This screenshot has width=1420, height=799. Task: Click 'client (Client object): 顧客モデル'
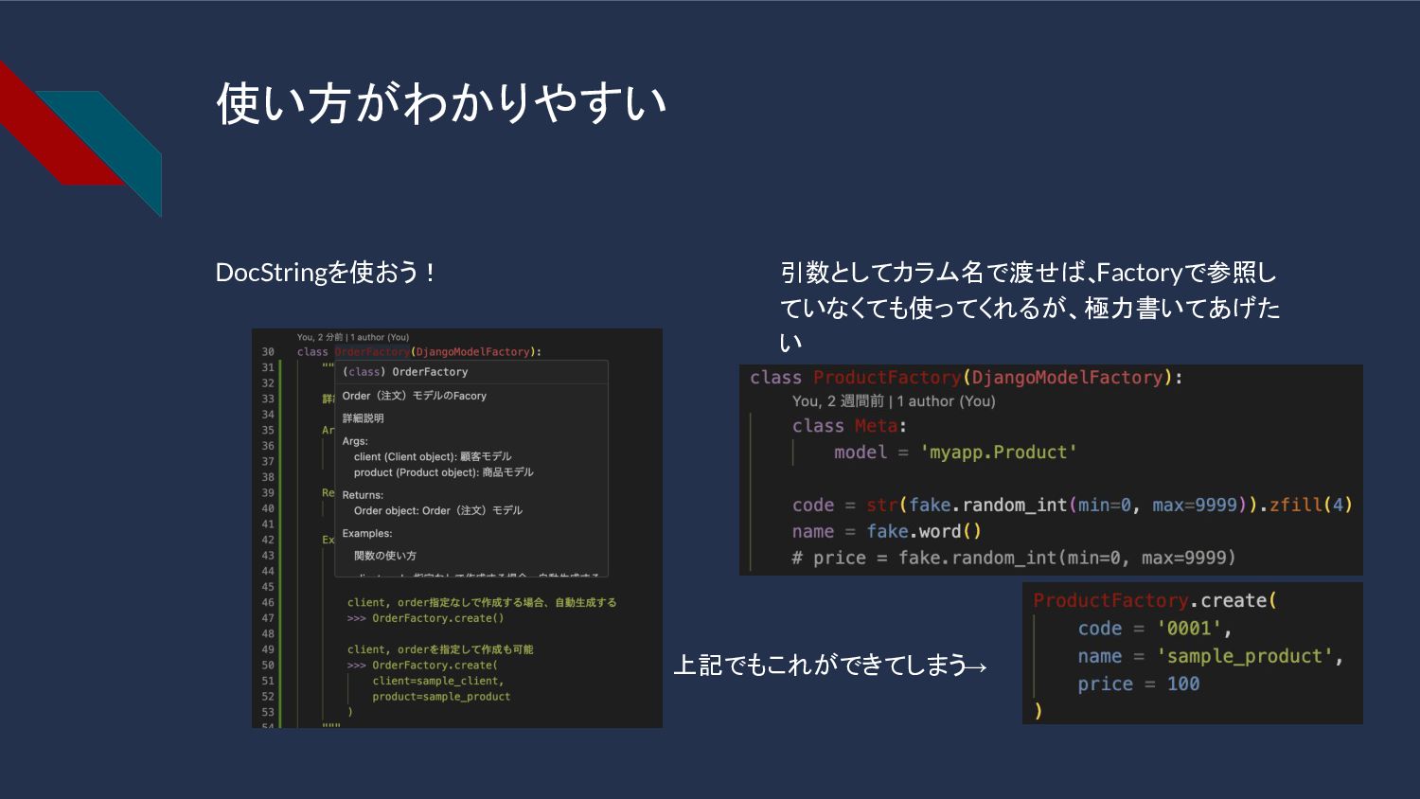[433, 456]
